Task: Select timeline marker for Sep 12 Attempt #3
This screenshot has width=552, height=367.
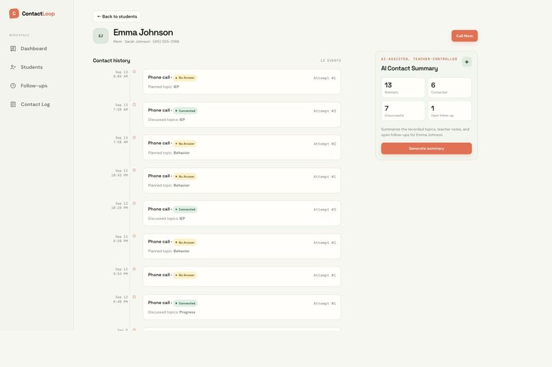Action: click(x=134, y=204)
